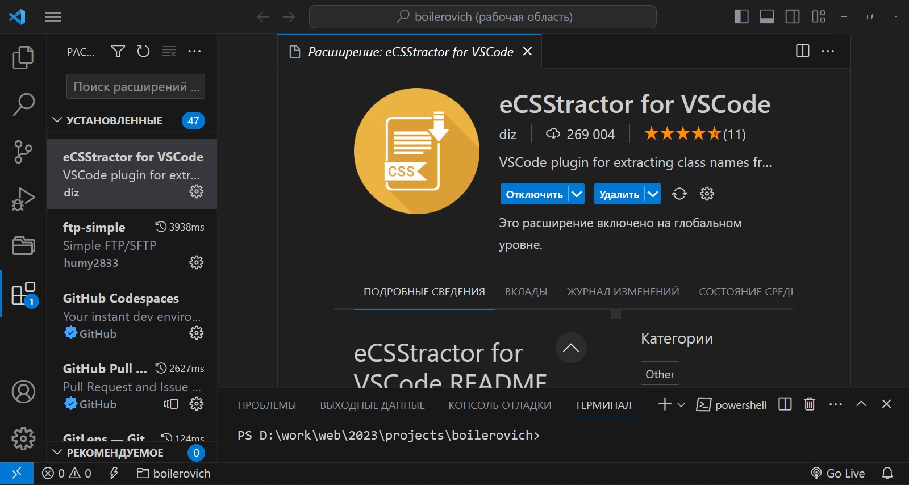
Task: Show notifications bell in status bar
Action: point(887,473)
